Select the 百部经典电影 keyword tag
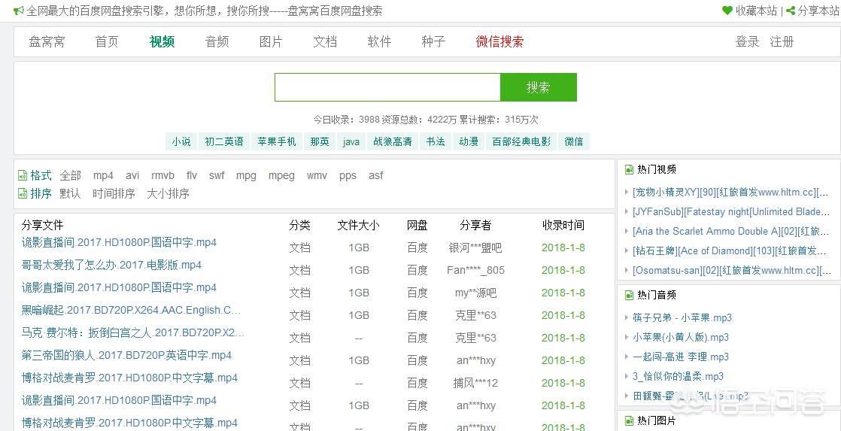The height and width of the screenshot is (431, 841). [x=521, y=141]
